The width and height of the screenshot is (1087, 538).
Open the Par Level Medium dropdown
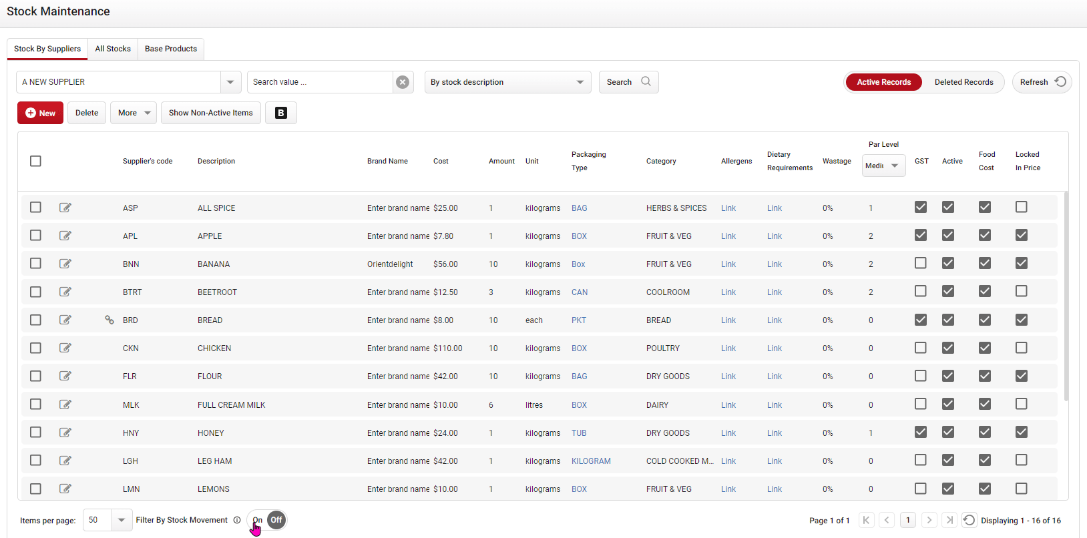pos(884,166)
